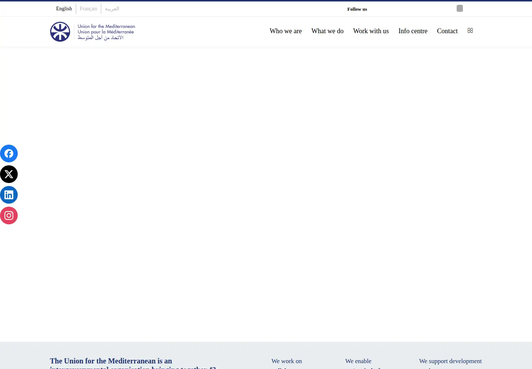Open the grid menu icon beside Contact
Screen dimensions: 532x369
(x=470, y=31)
